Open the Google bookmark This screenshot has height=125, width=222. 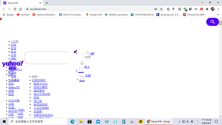coord(8,15)
